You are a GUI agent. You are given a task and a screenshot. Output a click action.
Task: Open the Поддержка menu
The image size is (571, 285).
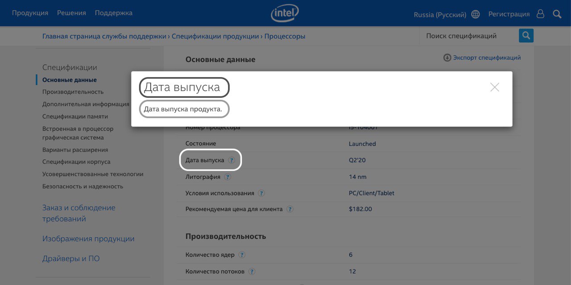click(113, 13)
